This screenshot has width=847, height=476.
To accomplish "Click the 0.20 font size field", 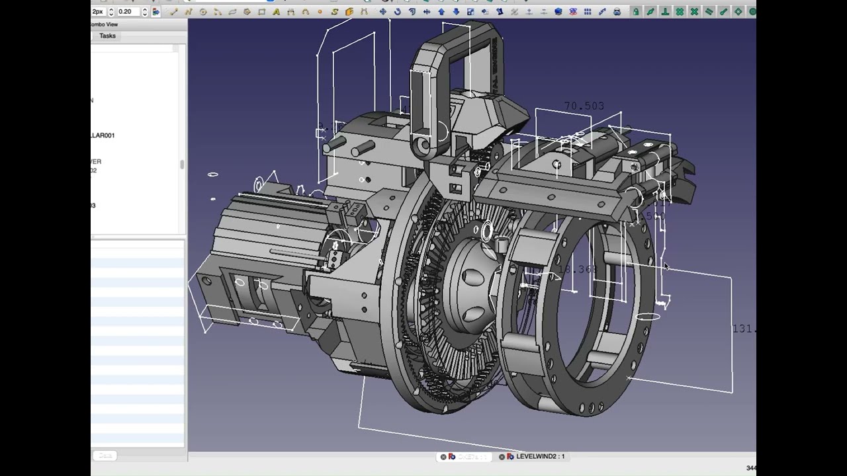I will (x=130, y=12).
